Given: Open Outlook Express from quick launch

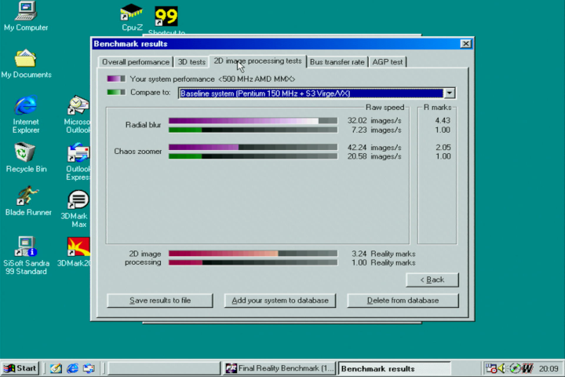Looking at the screenshot, I should [89, 368].
